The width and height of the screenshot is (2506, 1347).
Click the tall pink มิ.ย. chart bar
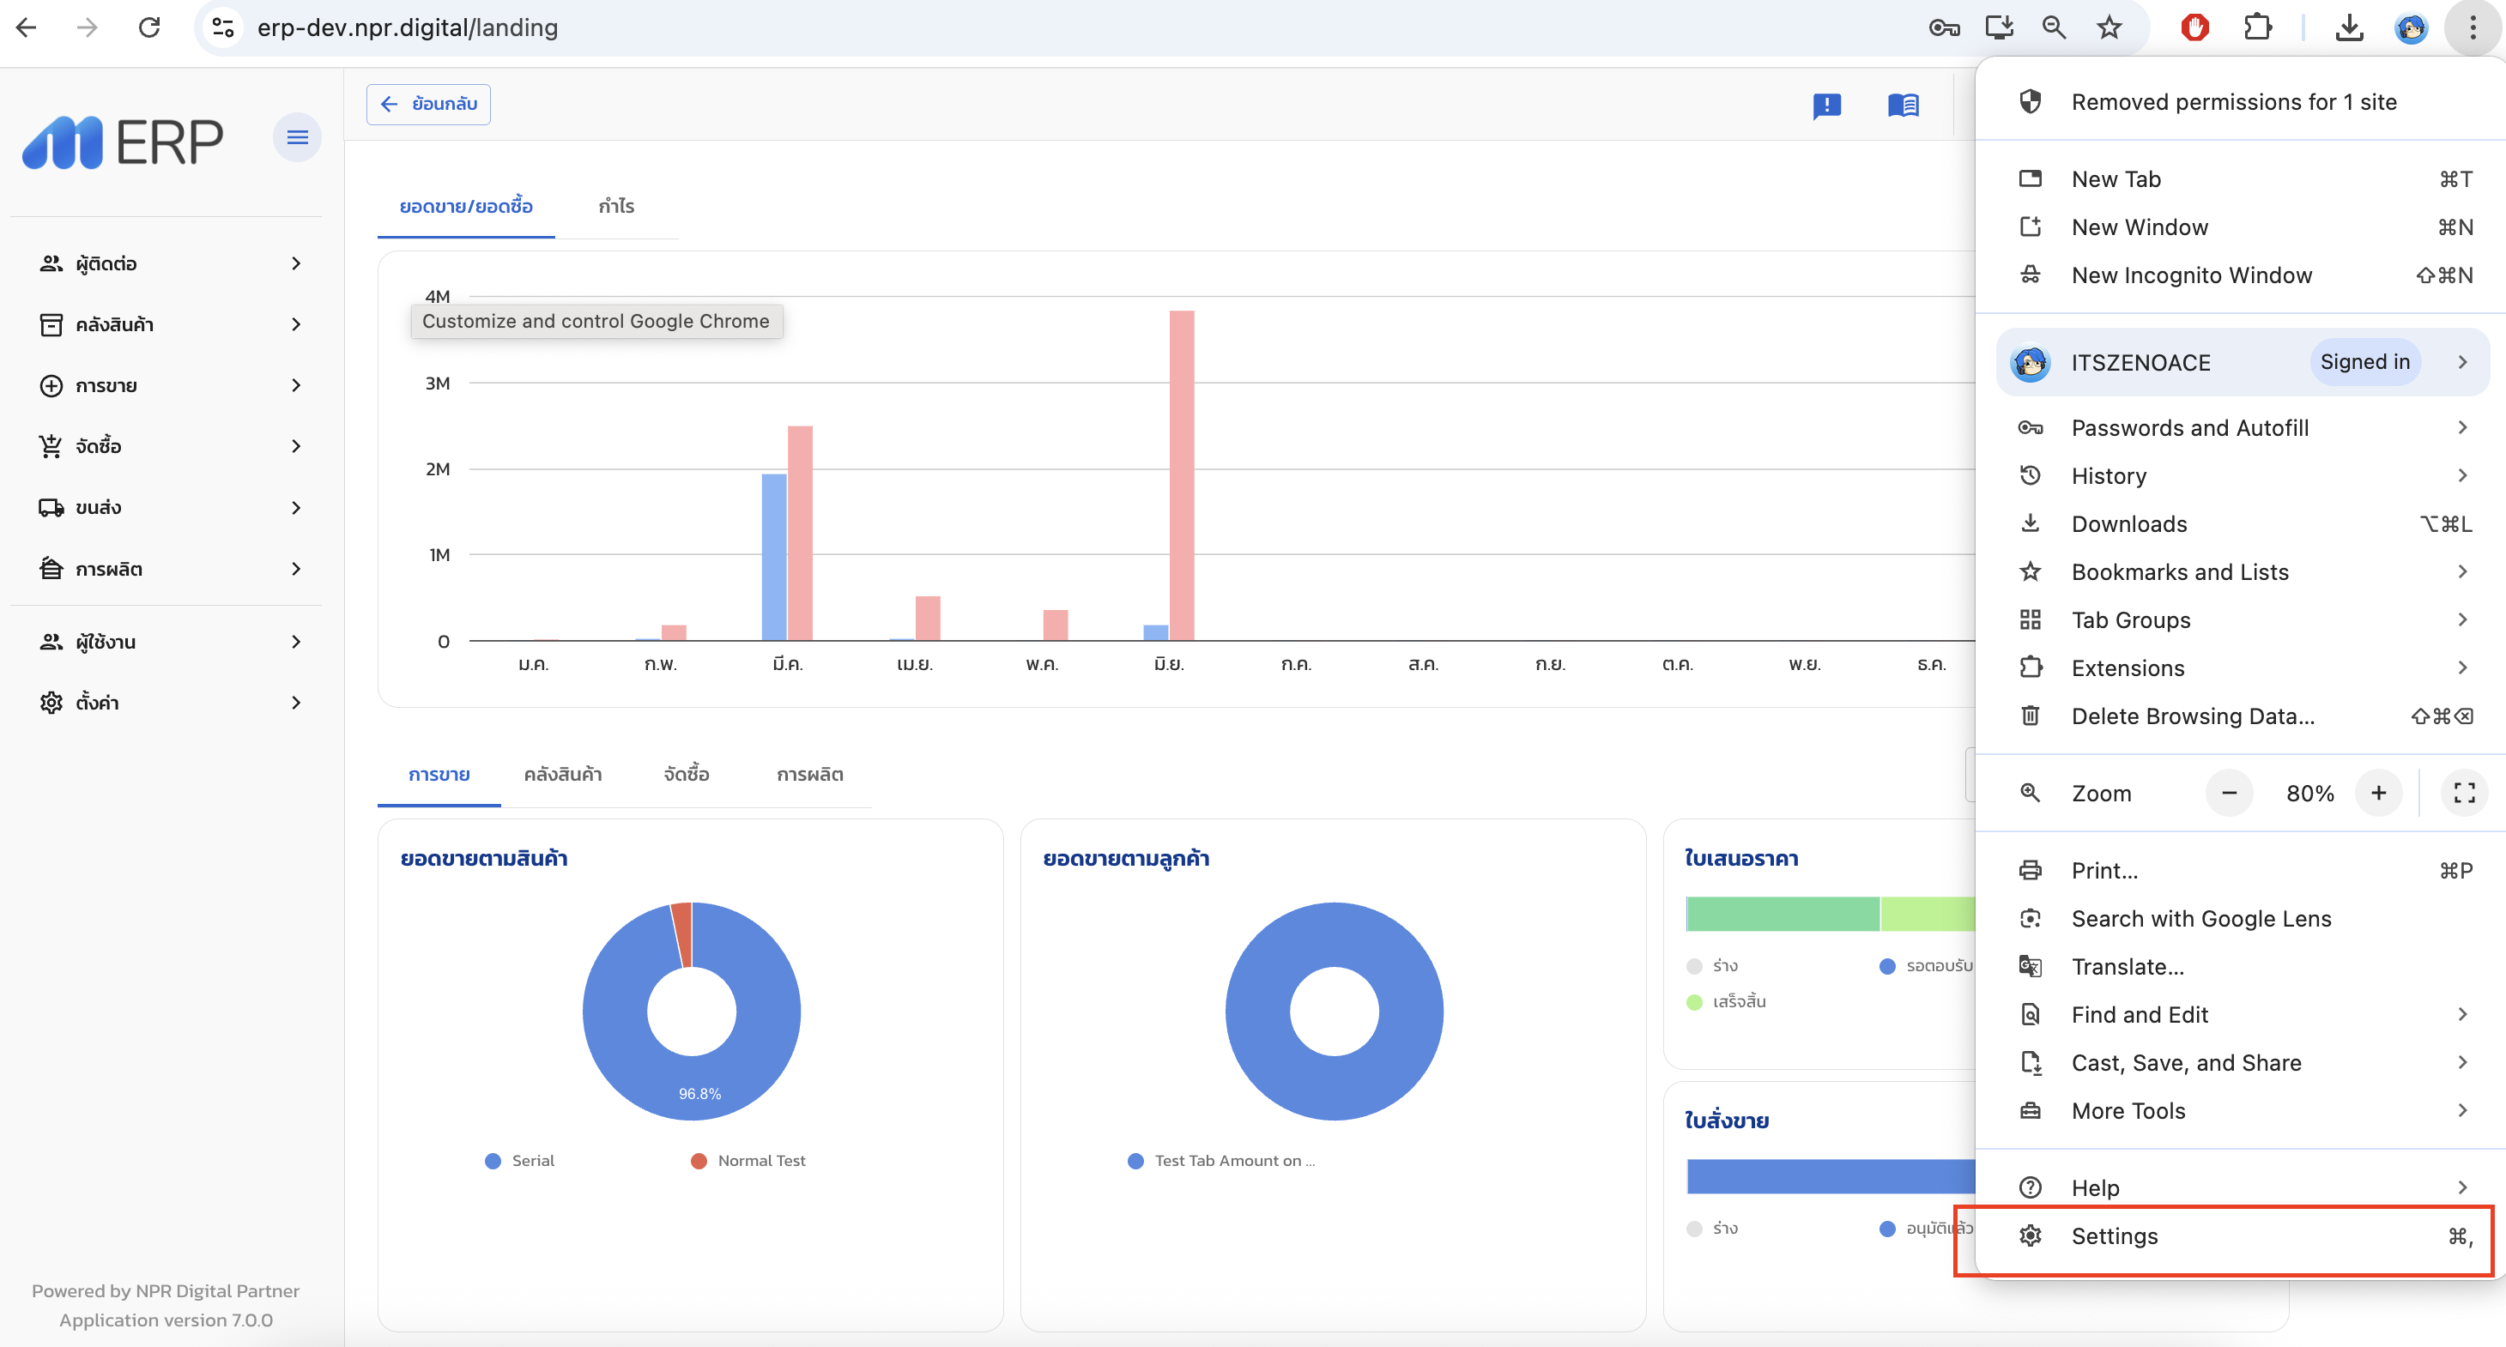(x=1181, y=474)
